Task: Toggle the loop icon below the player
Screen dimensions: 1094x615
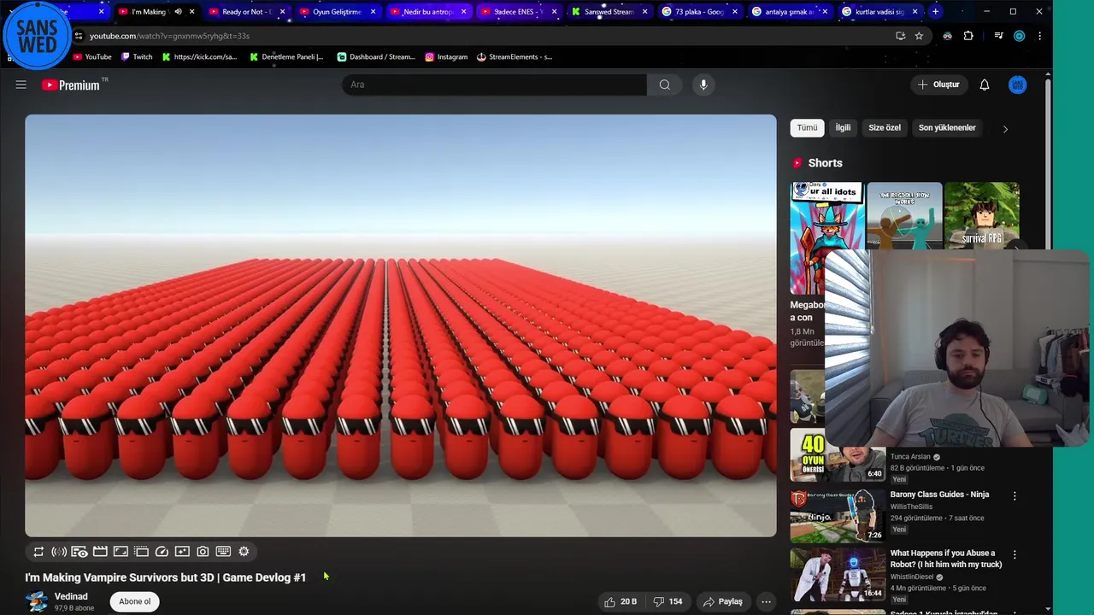Action: [x=38, y=552]
